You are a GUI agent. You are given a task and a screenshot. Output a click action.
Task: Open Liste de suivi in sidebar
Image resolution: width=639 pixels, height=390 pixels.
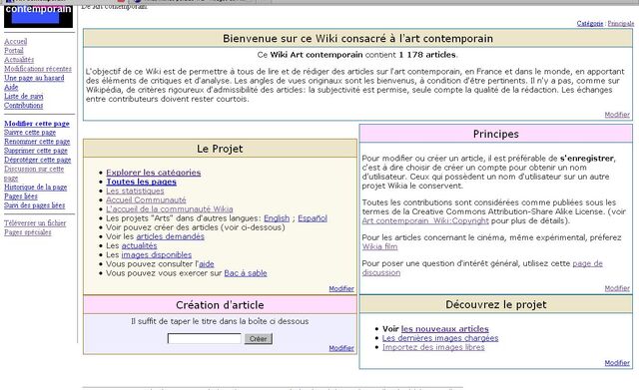23,96
